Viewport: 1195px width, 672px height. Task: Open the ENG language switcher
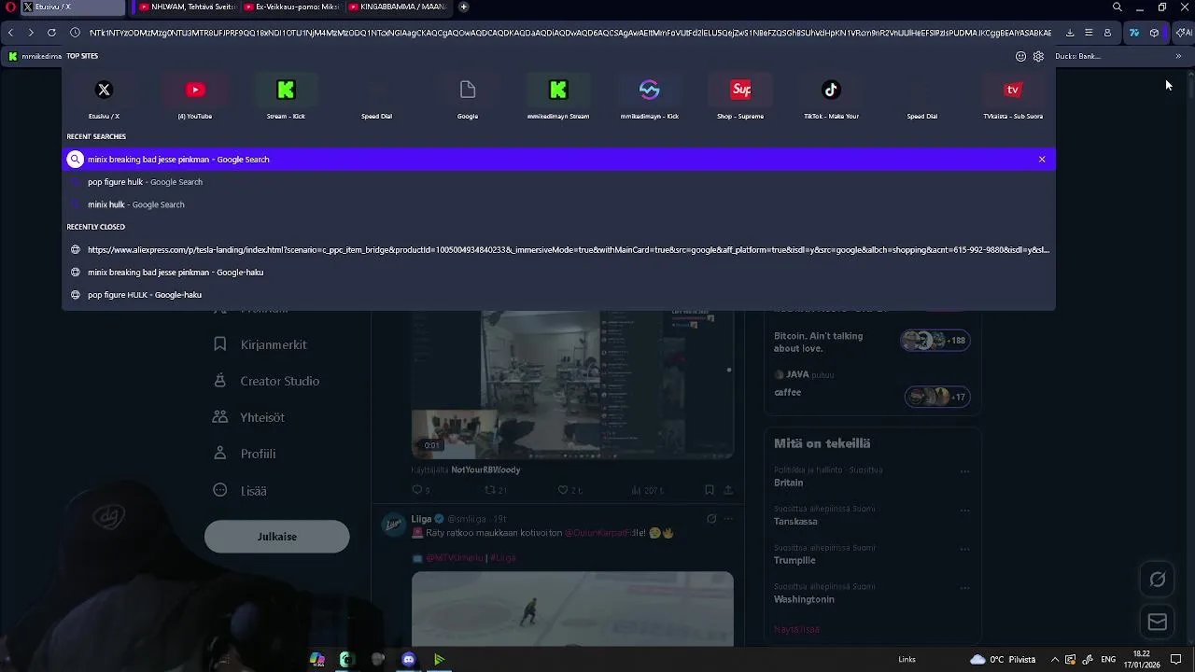coord(1108,660)
